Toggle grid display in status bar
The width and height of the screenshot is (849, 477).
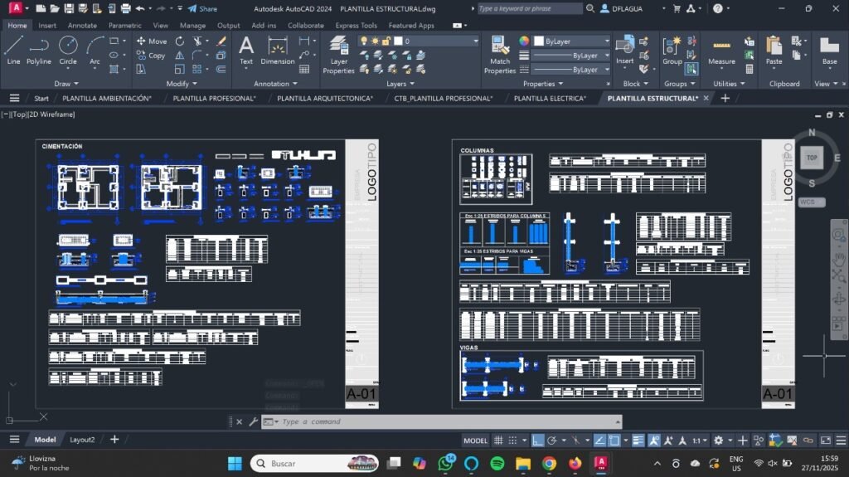[x=499, y=440]
